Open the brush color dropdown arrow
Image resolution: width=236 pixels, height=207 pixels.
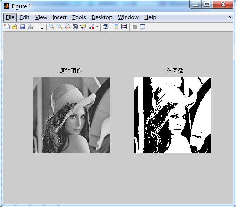tap(97, 27)
